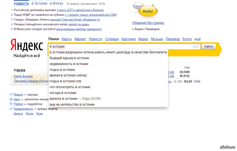Open the Словари service tab
Image resolution: width=237 pixels, height=151 pixels.
pyautogui.click(x=112, y=39)
